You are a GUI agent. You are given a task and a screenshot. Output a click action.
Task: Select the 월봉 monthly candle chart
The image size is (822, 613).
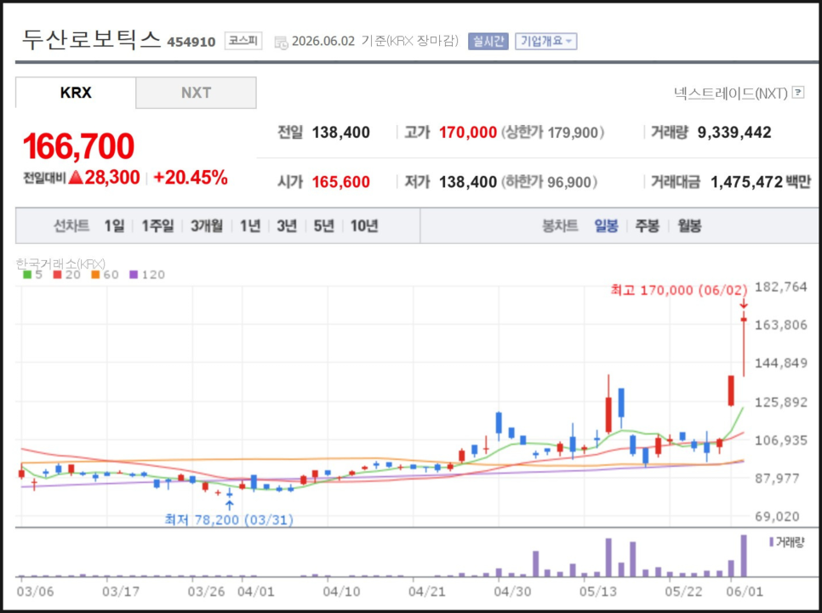[689, 226]
